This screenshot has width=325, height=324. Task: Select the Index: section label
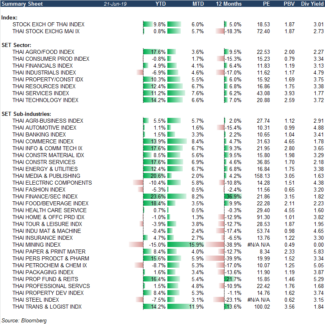pos(9,17)
